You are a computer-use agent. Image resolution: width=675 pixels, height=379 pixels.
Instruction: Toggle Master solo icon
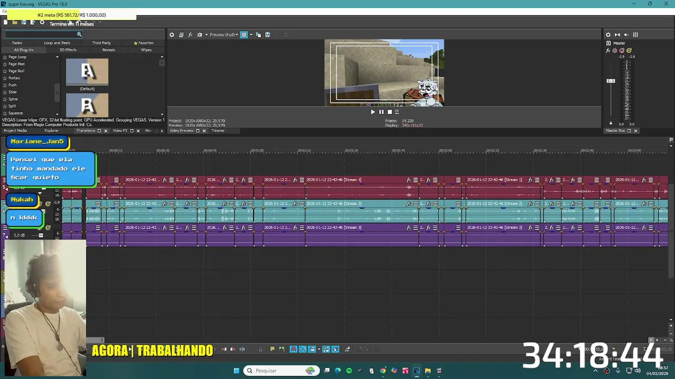coord(629,51)
